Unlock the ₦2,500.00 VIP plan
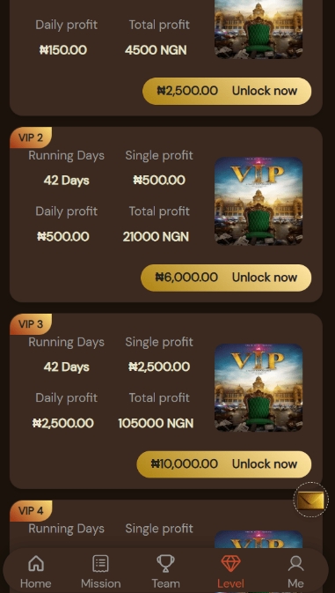The image size is (335, 593). pyautogui.click(x=227, y=91)
